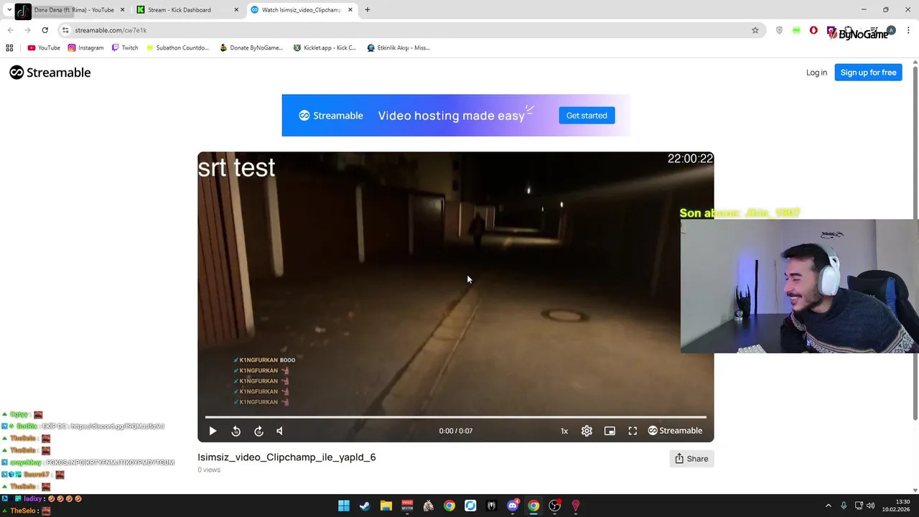The height and width of the screenshot is (517, 919).
Task: Open the tab search dropdown arrow
Action: point(9,10)
